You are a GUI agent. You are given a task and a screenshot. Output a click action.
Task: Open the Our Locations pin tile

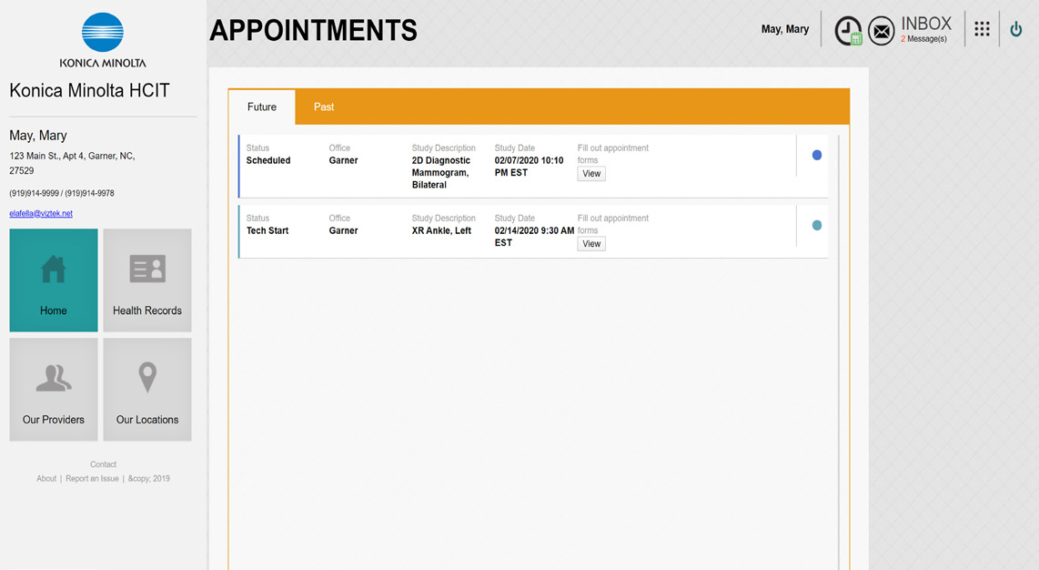(x=147, y=389)
